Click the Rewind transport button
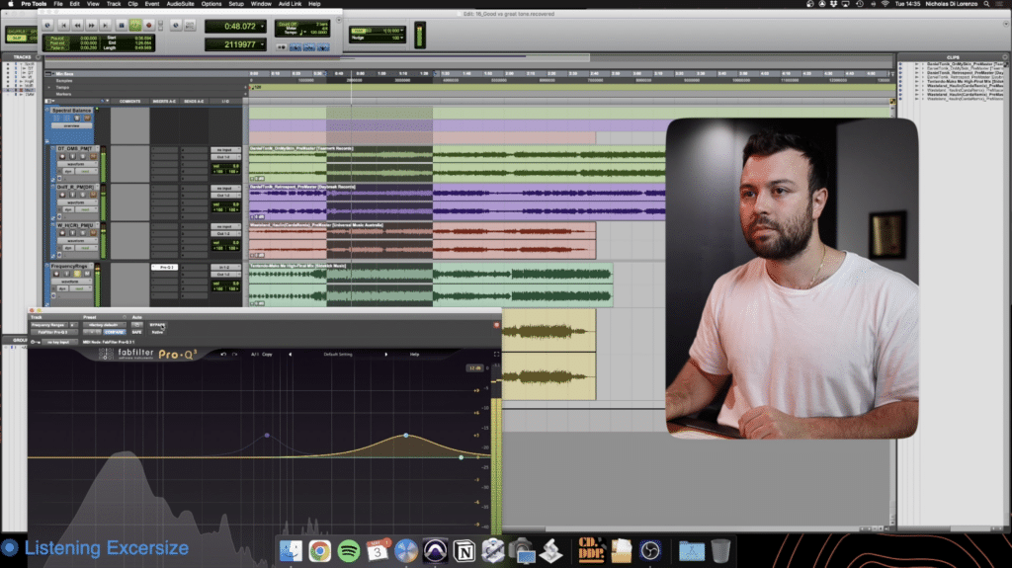 (77, 25)
